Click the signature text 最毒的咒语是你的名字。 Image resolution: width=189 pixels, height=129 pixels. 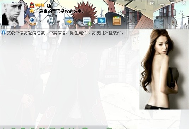pos(61,11)
